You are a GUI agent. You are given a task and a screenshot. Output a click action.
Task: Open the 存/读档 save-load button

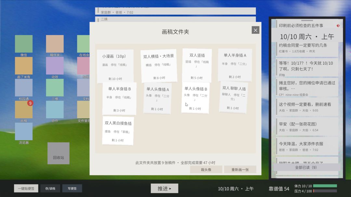(50, 189)
